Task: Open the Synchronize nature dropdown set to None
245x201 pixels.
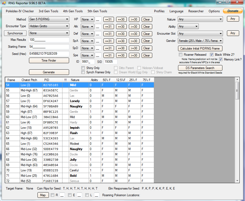Action: [49, 33]
